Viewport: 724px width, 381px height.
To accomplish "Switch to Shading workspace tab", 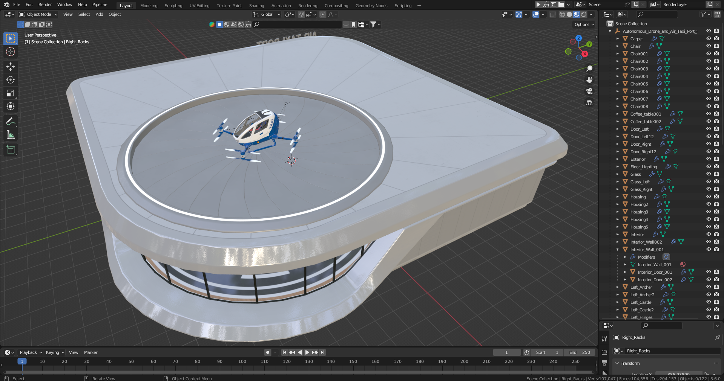I will tap(256, 6).
